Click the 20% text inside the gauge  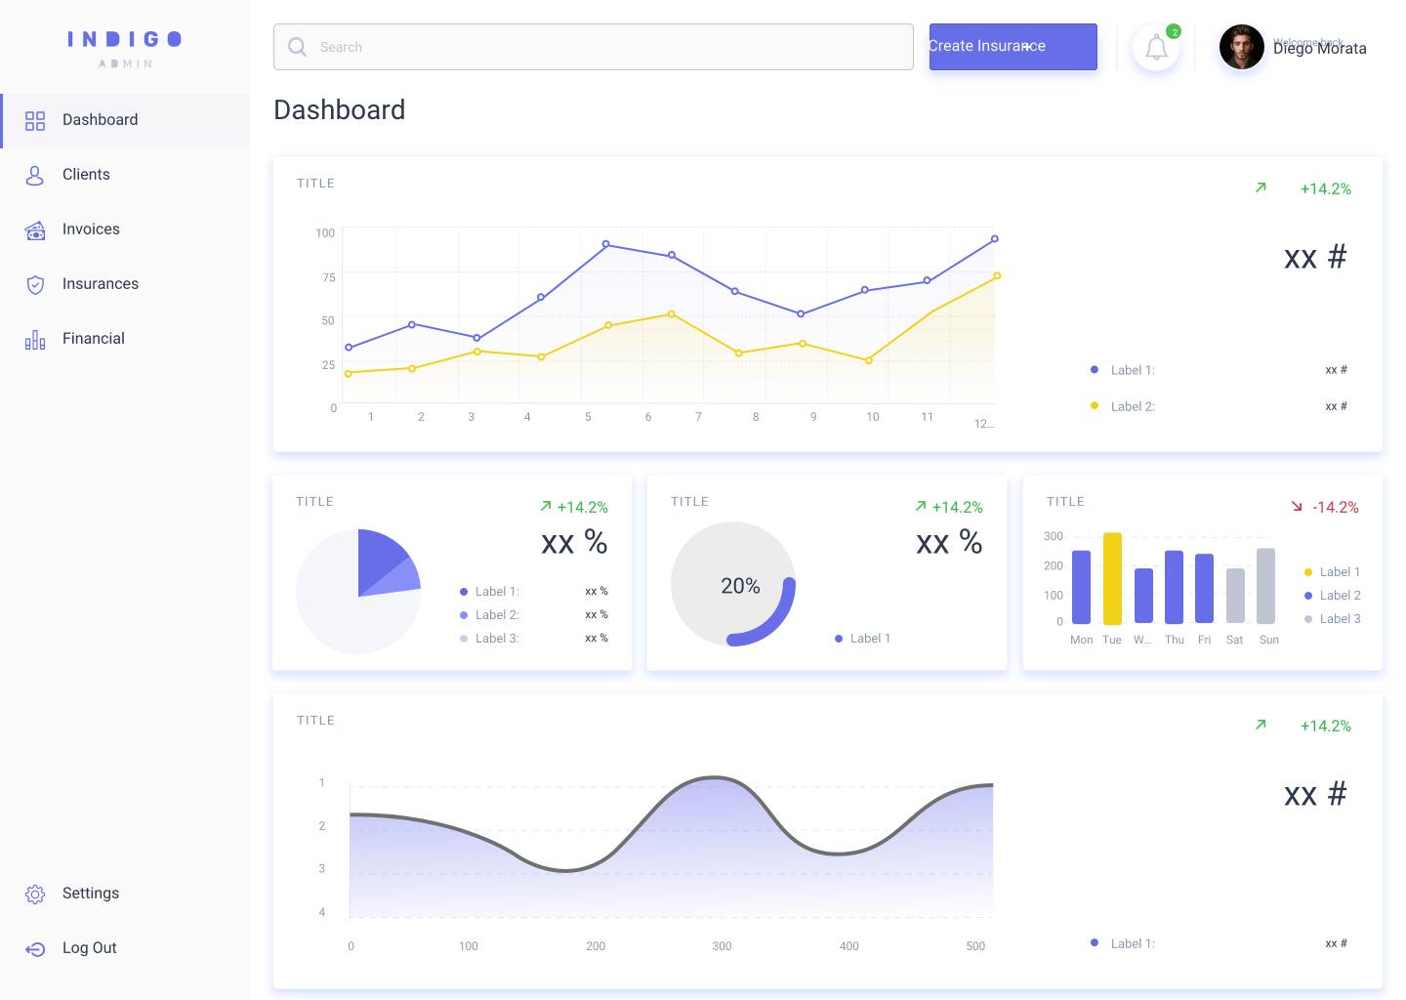(740, 586)
